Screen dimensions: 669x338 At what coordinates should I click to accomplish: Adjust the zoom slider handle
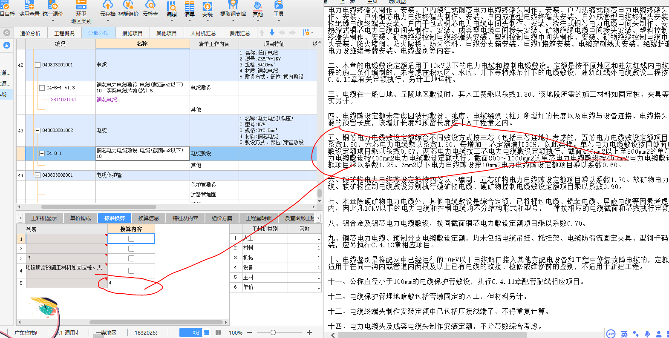273,332
